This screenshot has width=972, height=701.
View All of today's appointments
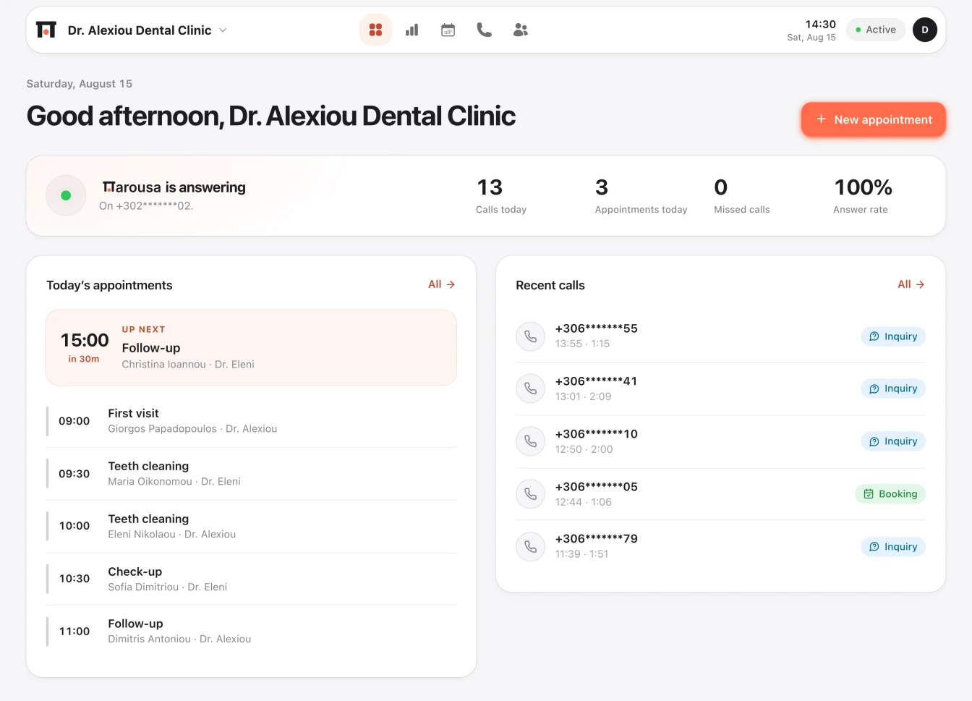441,284
